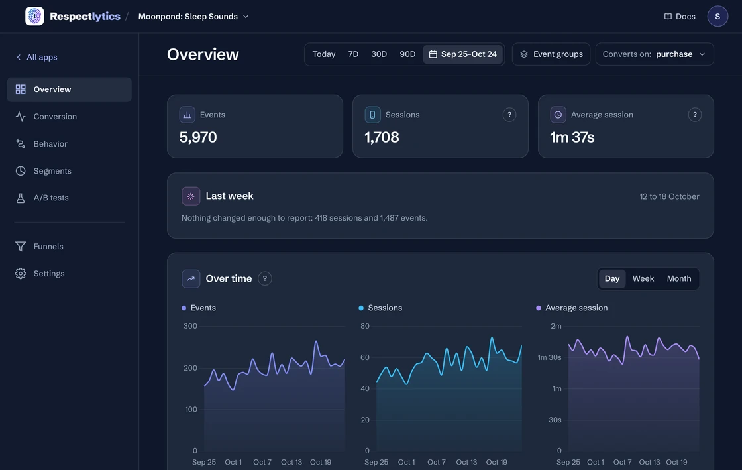
Task: Select the 90D date range
Action: point(407,54)
